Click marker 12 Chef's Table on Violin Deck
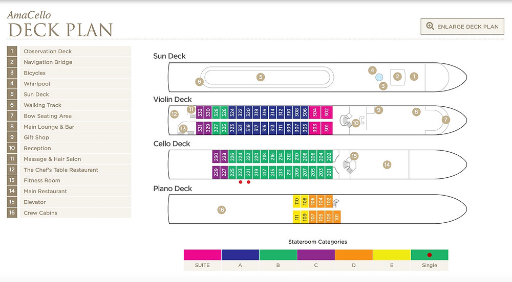Viewport: 512px width, 282px height. (174, 114)
